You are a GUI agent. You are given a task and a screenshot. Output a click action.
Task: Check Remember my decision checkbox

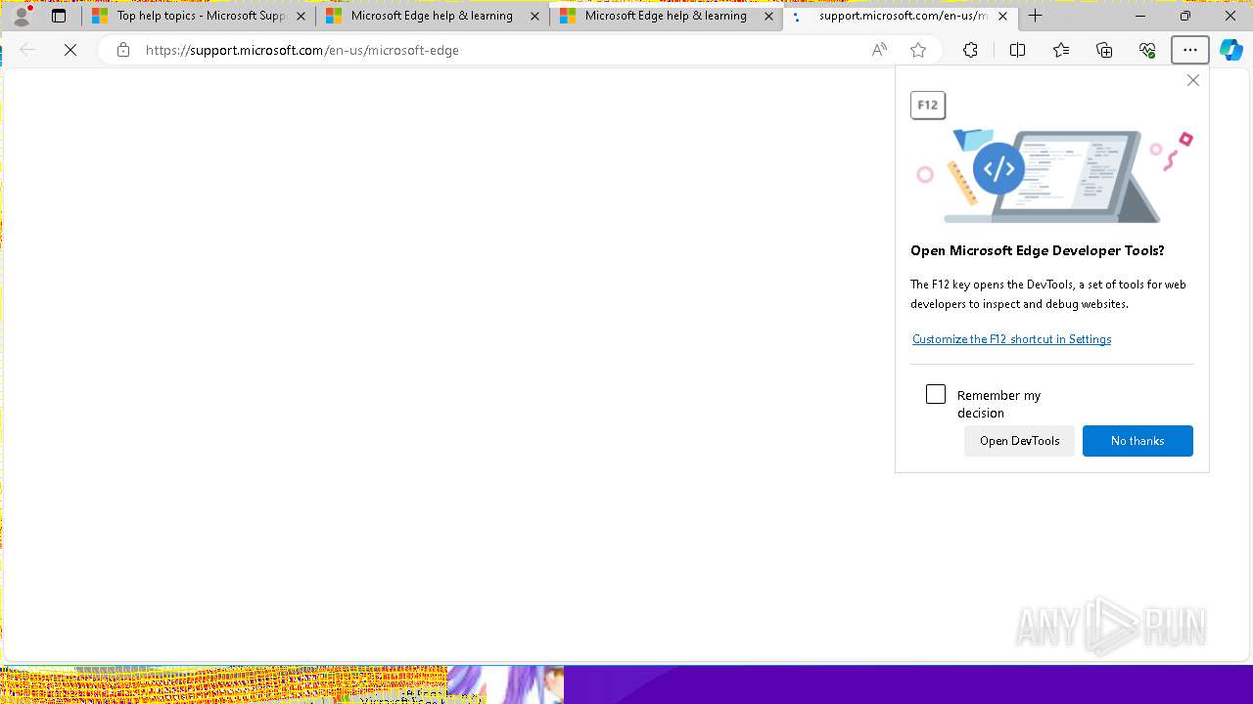coord(936,394)
